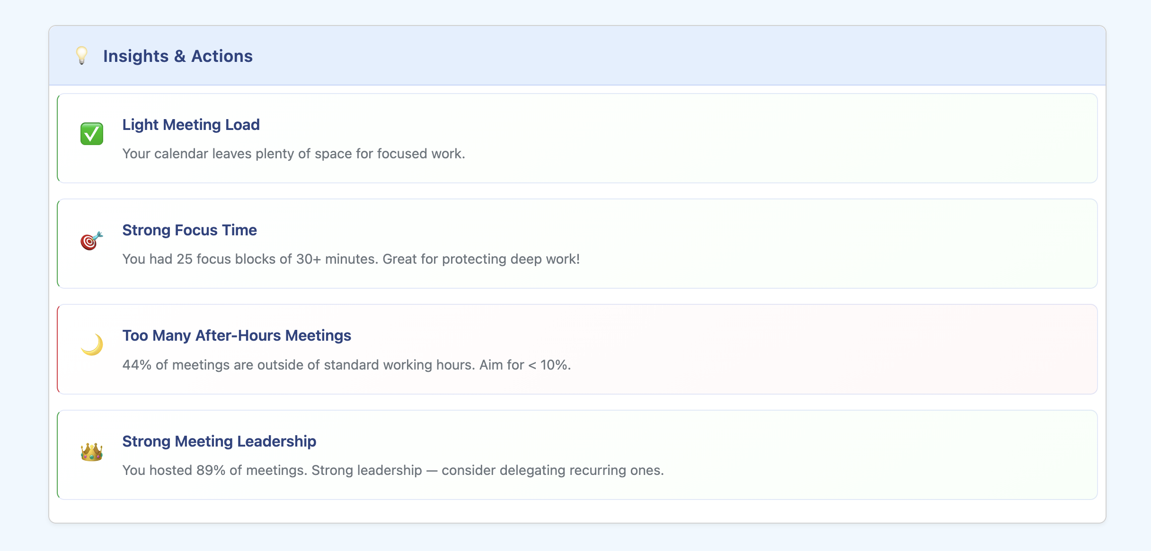Click the crescent moon icon
This screenshot has width=1151, height=551.
tap(92, 344)
